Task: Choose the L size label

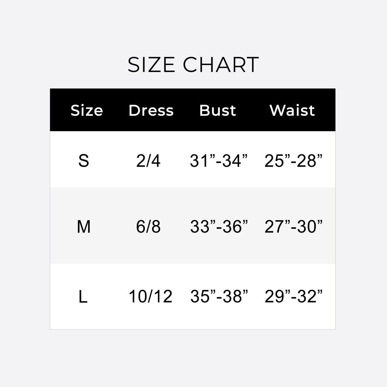Action: tap(83, 297)
